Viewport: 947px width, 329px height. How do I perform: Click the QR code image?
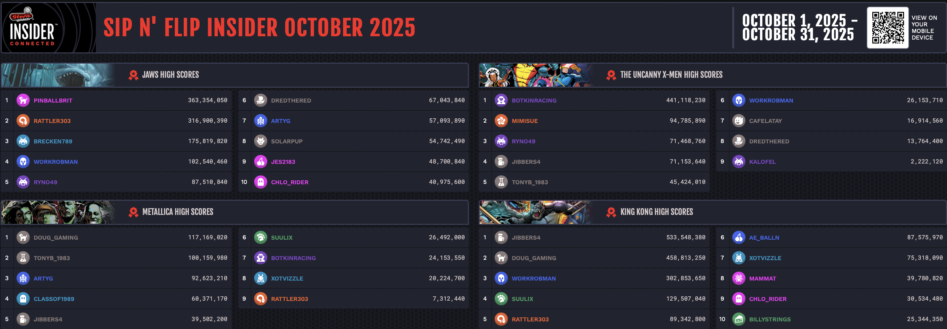coord(888,28)
